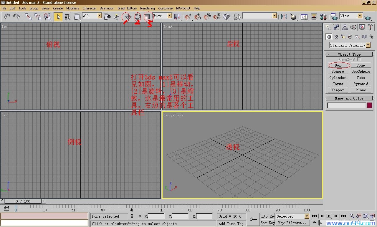
Task: Click the Align tool icon
Action: (x=293, y=16)
